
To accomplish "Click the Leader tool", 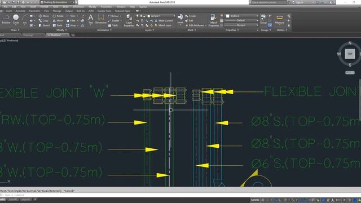I will tap(113, 21).
